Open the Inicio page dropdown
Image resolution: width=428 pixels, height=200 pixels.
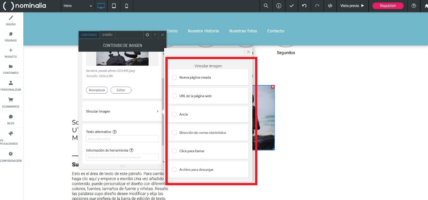pos(78,6)
